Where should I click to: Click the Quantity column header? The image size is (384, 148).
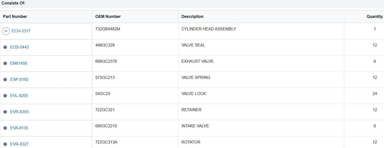coord(374,16)
